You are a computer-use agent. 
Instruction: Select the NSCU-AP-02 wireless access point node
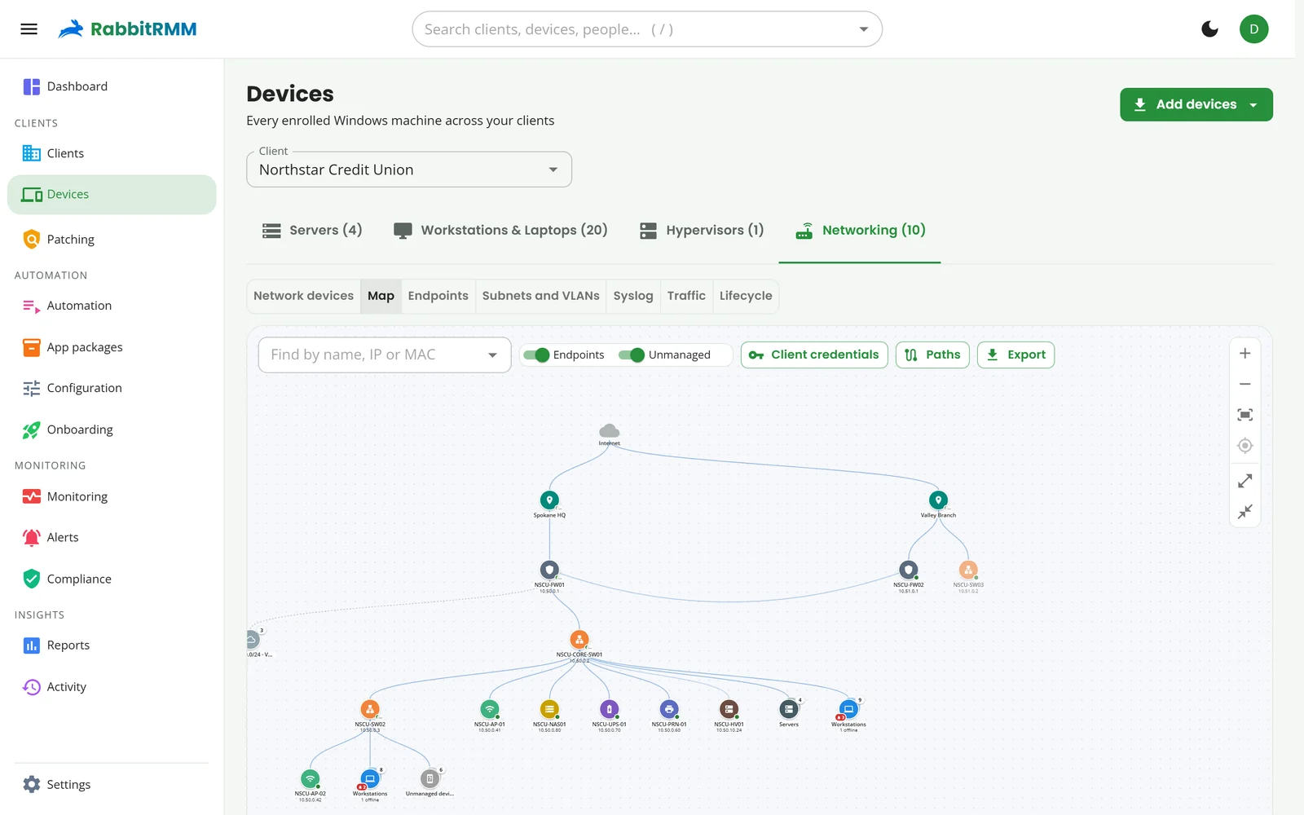point(311,778)
